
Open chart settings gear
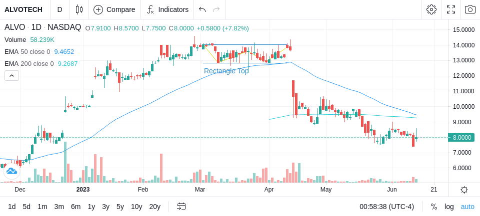click(431, 9)
